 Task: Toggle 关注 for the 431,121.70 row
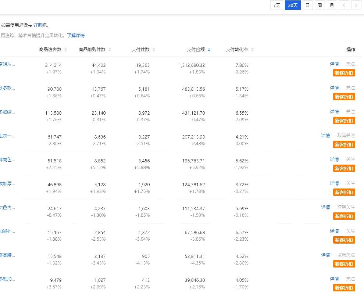pos(350,112)
